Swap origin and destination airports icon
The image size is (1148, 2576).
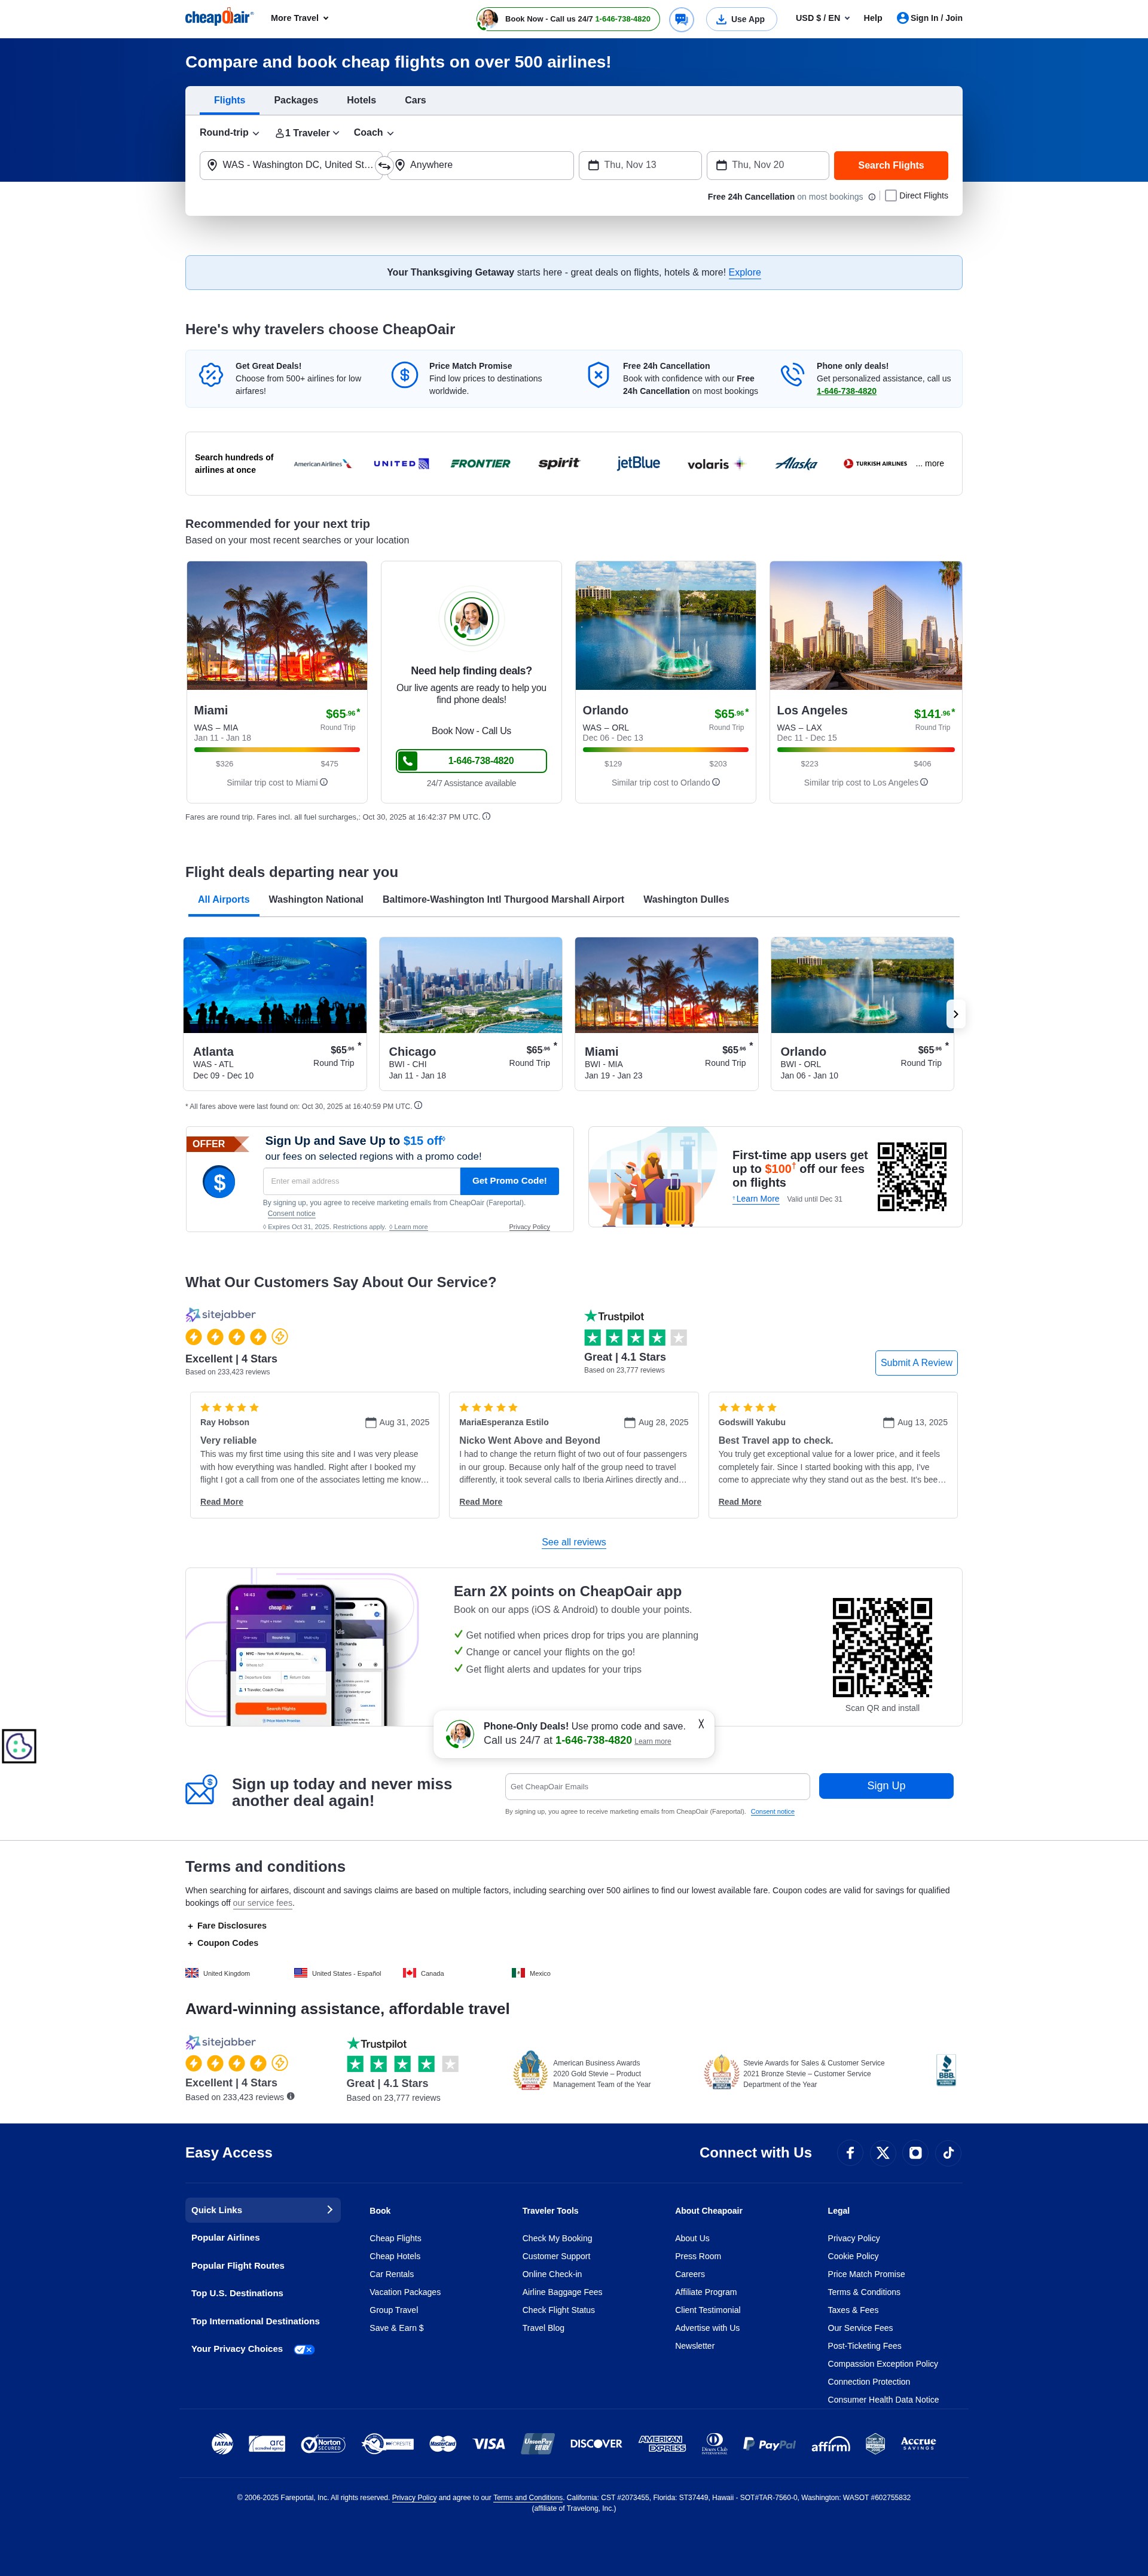tap(384, 166)
